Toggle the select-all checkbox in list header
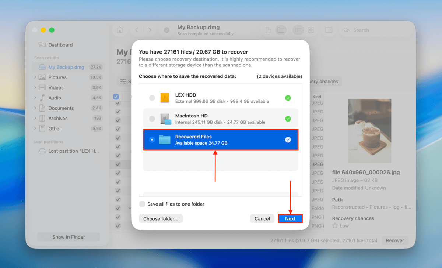The image size is (442, 268). point(116,97)
